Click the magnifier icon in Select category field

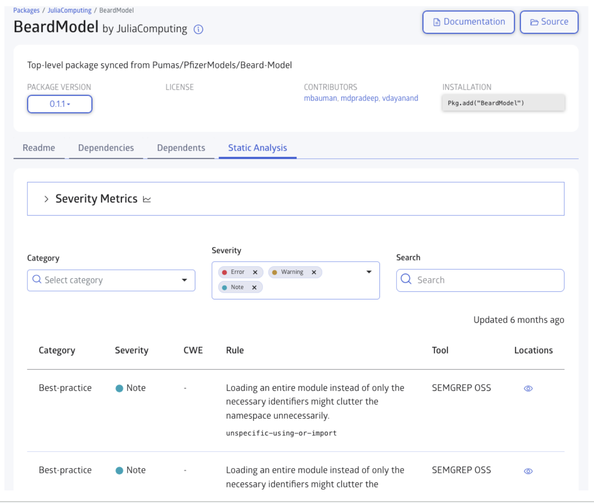37,280
